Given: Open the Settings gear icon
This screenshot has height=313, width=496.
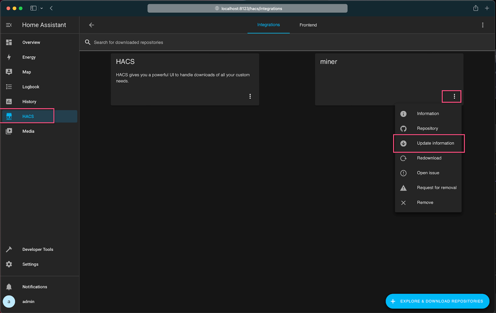Looking at the screenshot, I should pos(9,264).
